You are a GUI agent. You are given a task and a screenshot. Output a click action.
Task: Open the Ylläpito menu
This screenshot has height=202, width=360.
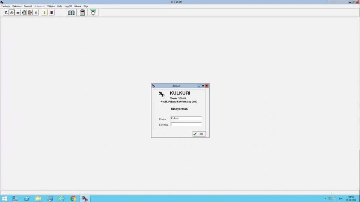tap(51, 6)
